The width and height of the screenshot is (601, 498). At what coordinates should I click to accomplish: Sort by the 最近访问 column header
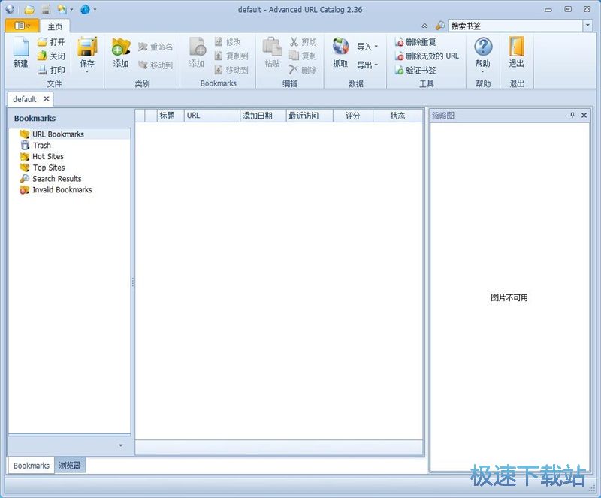(310, 116)
